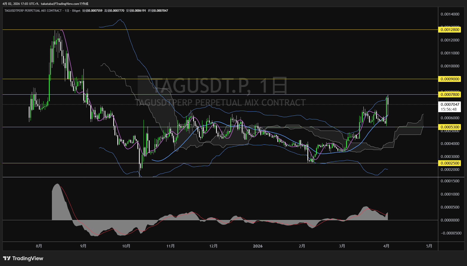Click the 0.0005300 yellow price label
Viewport: 467px width, 266px height.
tap(450, 127)
